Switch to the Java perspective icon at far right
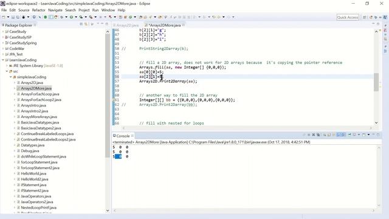Image resolution: width=389 pixels, height=219 pixels. (x=385, y=17)
